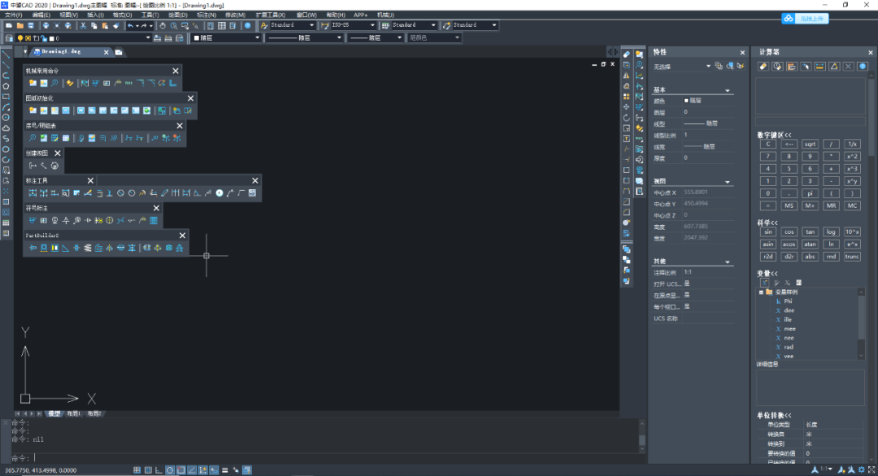The height and width of the screenshot is (476, 878).
Task: Click the first icon in the 标注工具 toolbar
Action: click(x=33, y=193)
